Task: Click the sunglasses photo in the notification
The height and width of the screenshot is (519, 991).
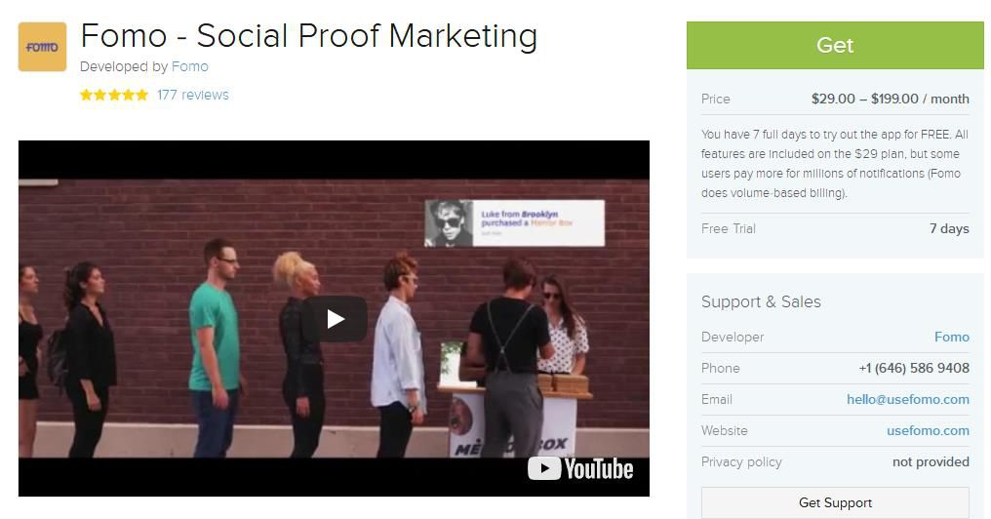Action: point(449,223)
